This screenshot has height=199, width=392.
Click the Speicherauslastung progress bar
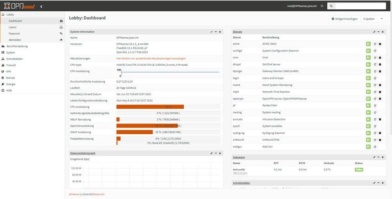(168, 126)
